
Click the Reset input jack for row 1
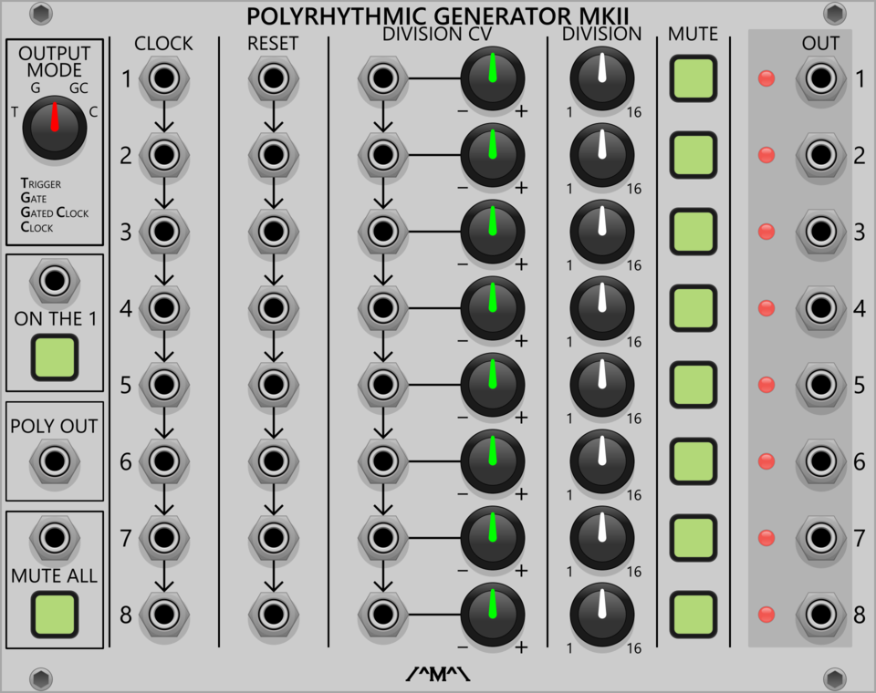[274, 78]
